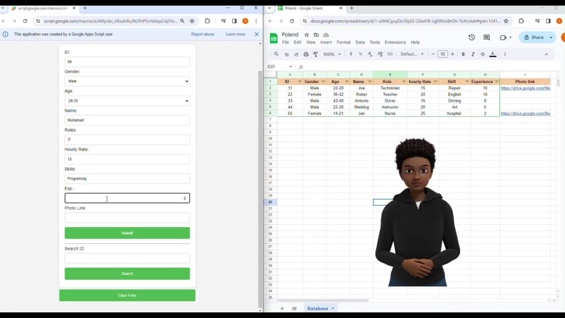
Task: Click the font size 10 field
Action: coord(442,54)
